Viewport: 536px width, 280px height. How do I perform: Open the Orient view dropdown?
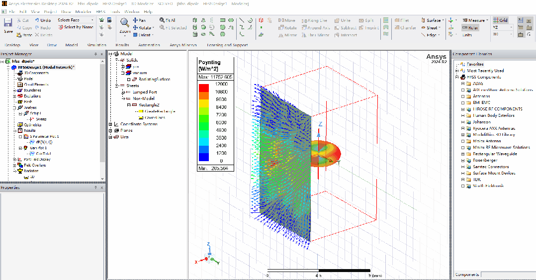point(153,35)
